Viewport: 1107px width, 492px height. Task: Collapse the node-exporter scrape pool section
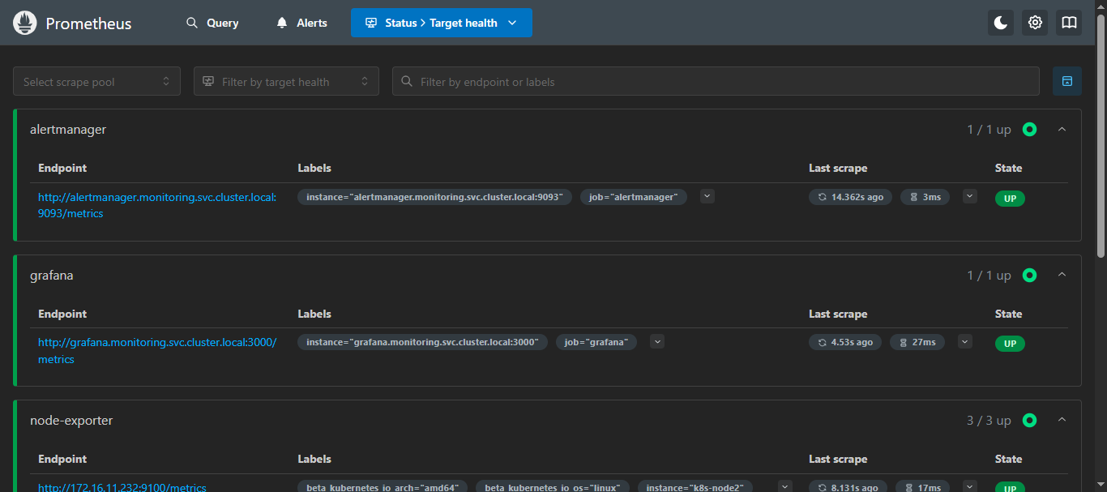pos(1062,421)
